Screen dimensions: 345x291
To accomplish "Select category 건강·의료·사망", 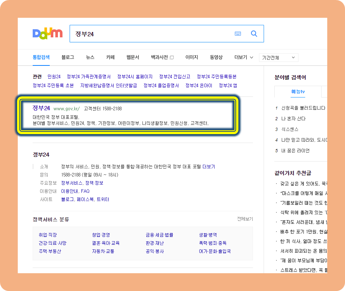I will (x=53, y=243).
